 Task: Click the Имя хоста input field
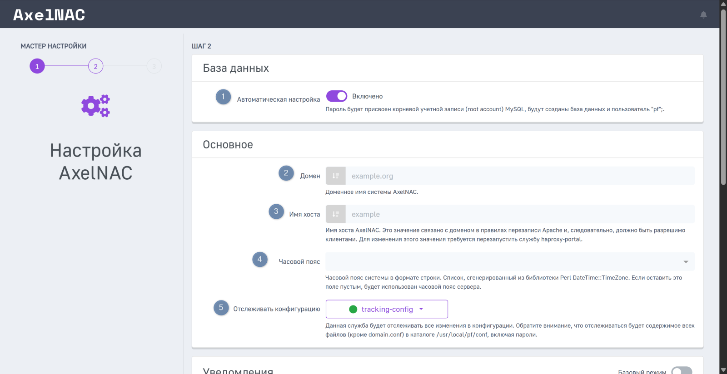point(520,214)
